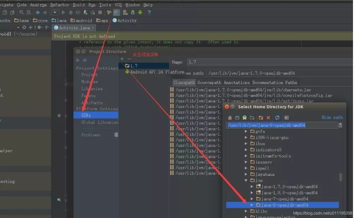Open SDK Manager from the toolbar

click(133, 12)
